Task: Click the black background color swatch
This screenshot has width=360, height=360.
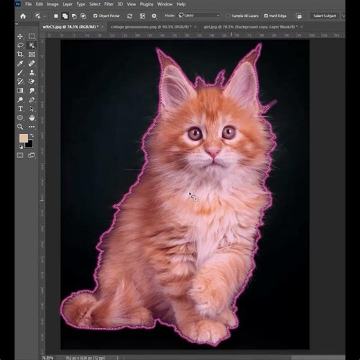Action: (30, 145)
